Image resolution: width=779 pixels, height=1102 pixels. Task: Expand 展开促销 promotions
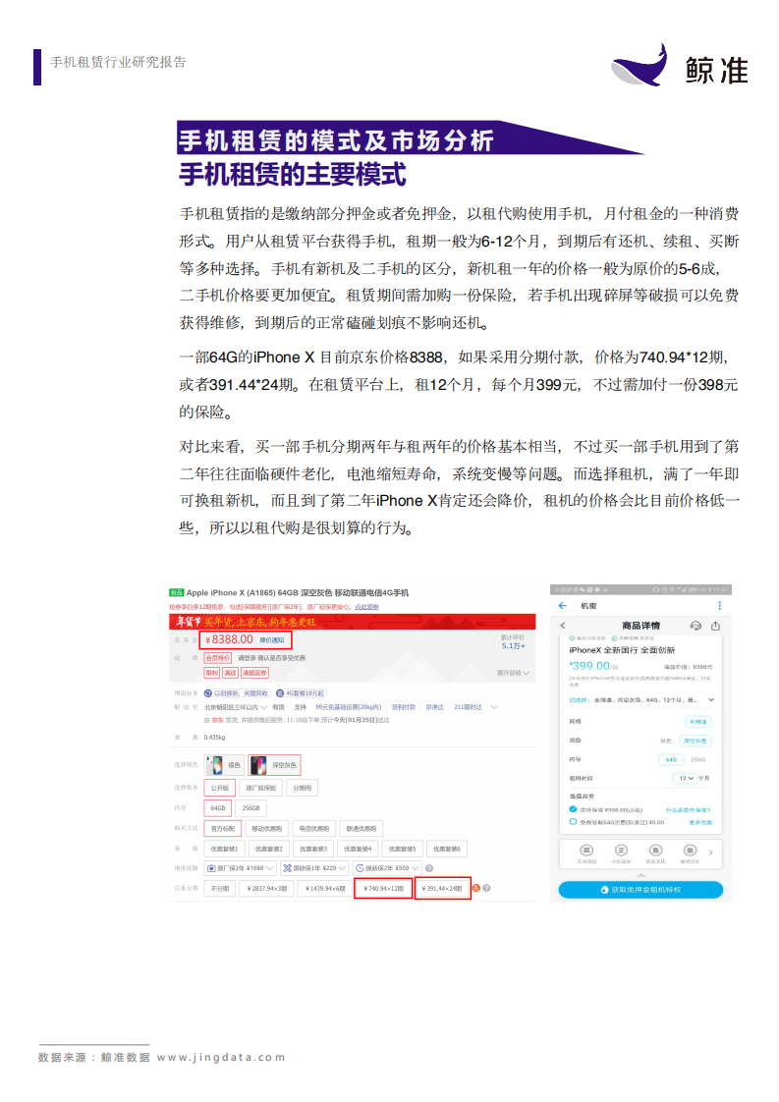(513, 673)
